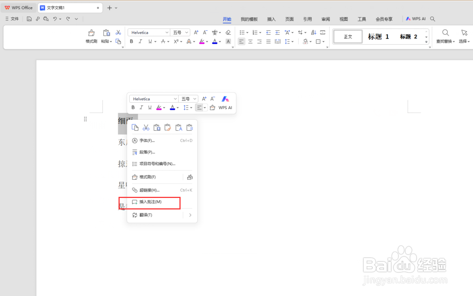Click the WPS AI button in the tab bar
473x296 pixels.
[415, 19]
